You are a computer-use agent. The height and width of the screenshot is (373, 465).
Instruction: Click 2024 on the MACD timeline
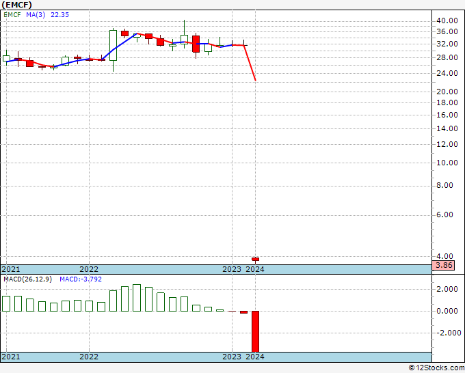tap(255, 357)
